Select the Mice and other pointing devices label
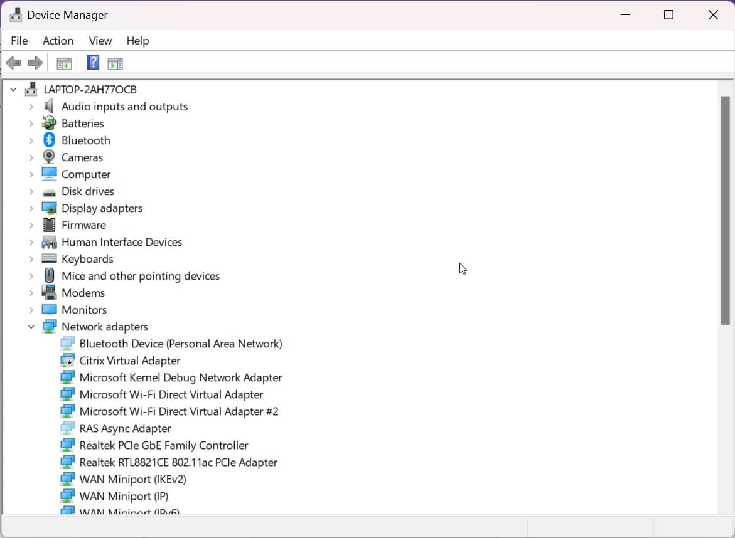The height and width of the screenshot is (538, 735). [140, 276]
